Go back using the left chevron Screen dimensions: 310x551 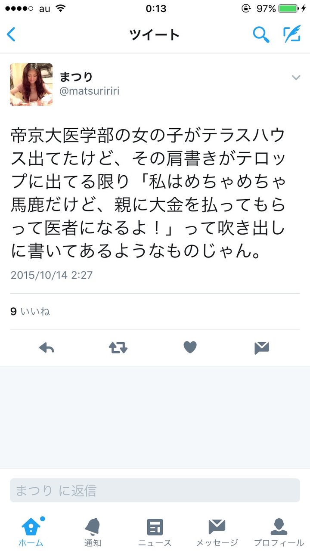coord(11,34)
